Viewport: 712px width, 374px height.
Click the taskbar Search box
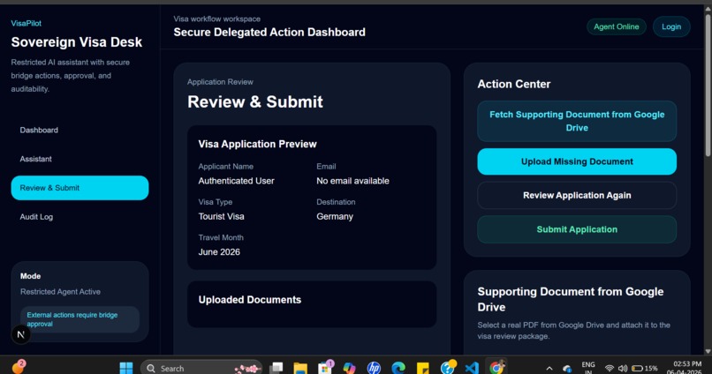(201, 368)
